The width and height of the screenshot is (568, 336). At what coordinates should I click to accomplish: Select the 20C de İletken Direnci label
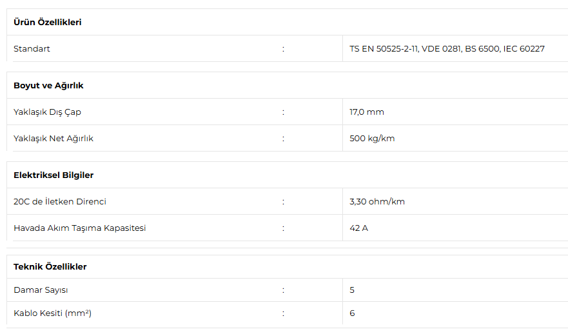[x=60, y=201]
